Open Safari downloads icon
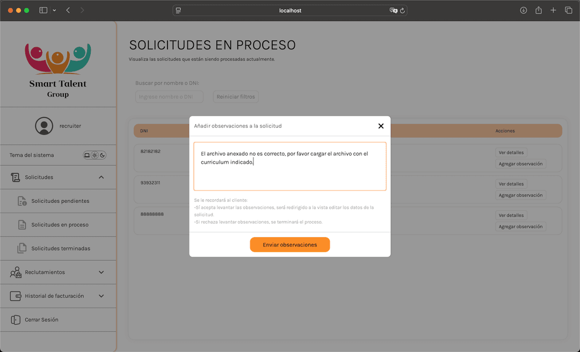Viewport: 580px width, 352px height. point(523,10)
